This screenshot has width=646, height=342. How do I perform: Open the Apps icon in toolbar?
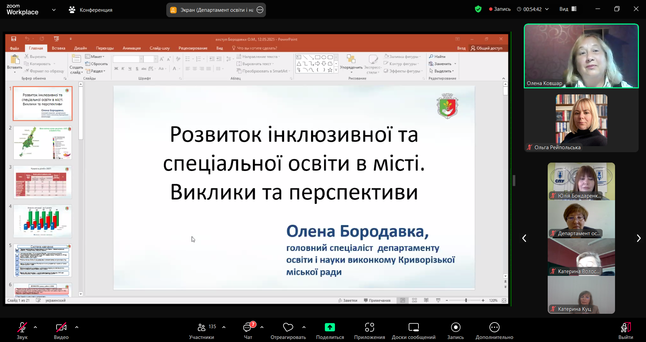[369, 327]
